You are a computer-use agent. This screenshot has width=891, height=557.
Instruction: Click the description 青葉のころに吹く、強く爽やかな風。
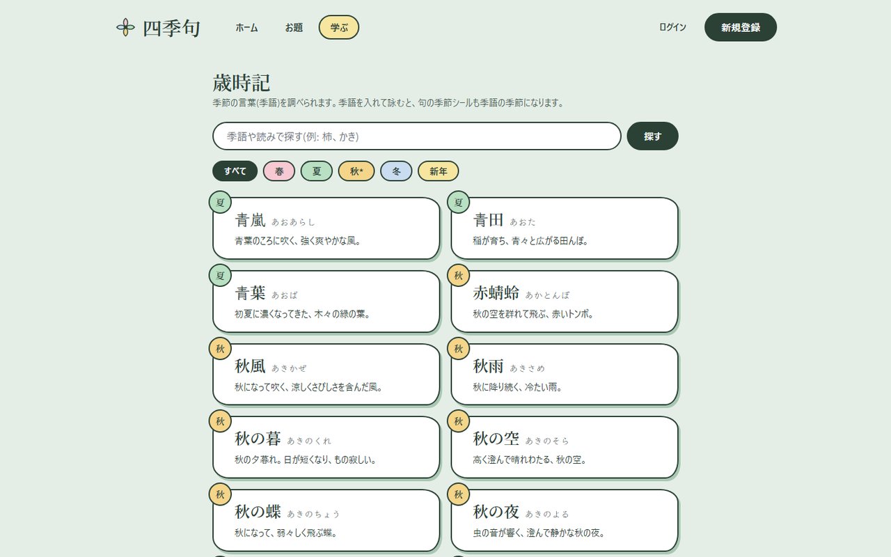pos(298,241)
